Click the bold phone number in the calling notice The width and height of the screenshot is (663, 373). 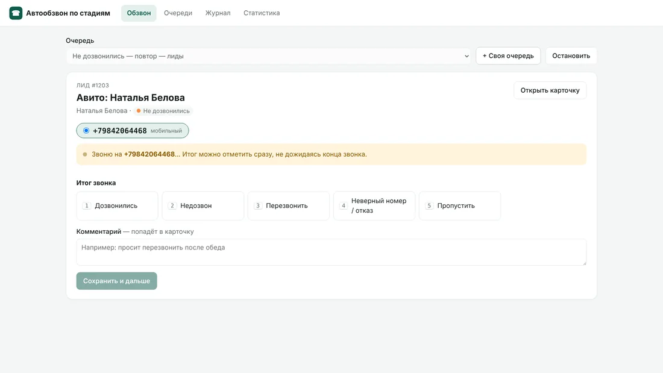[x=149, y=154]
